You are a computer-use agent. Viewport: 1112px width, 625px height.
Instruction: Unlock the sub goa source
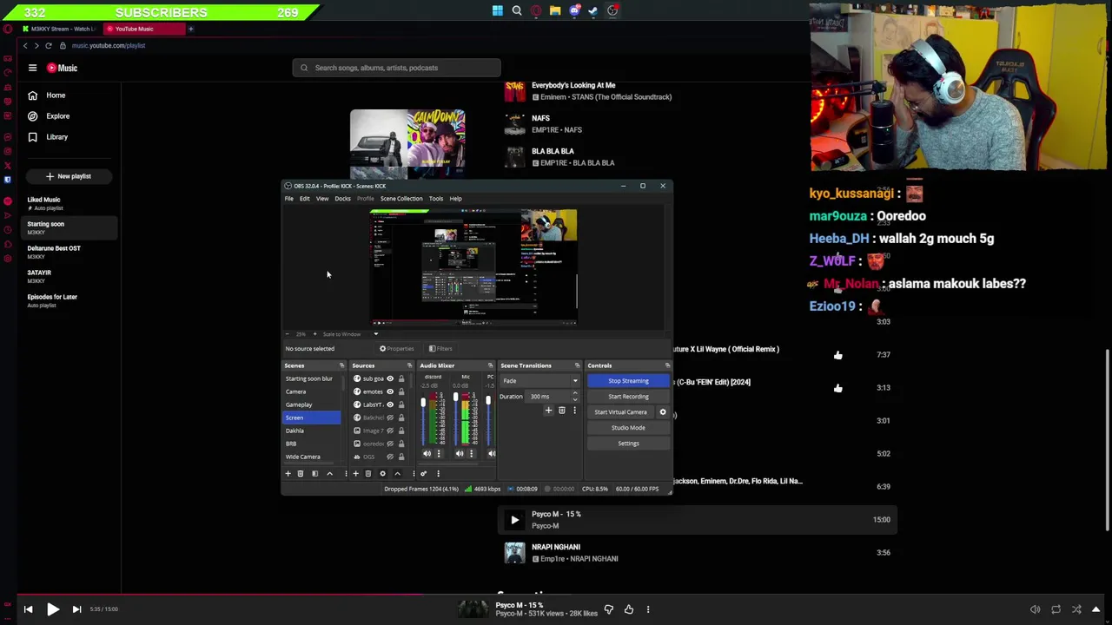401,378
